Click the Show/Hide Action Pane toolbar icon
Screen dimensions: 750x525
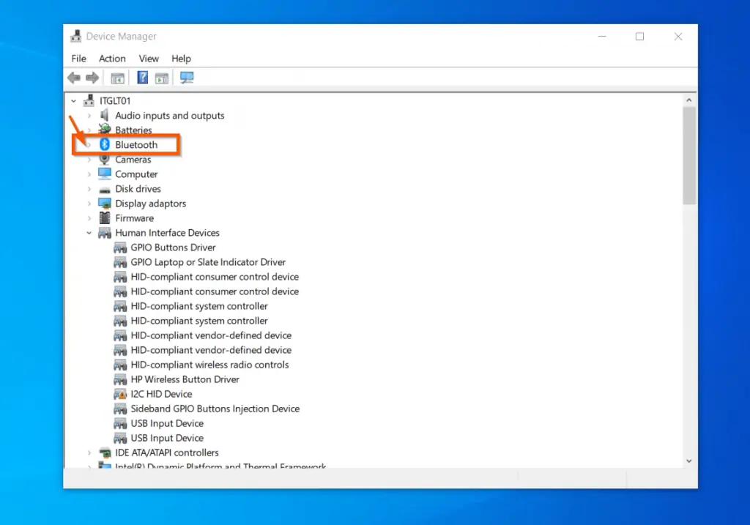pyautogui.click(x=162, y=78)
